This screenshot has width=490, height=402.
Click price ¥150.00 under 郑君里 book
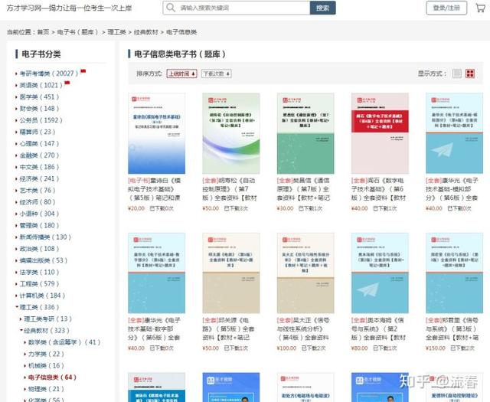tap(436, 348)
